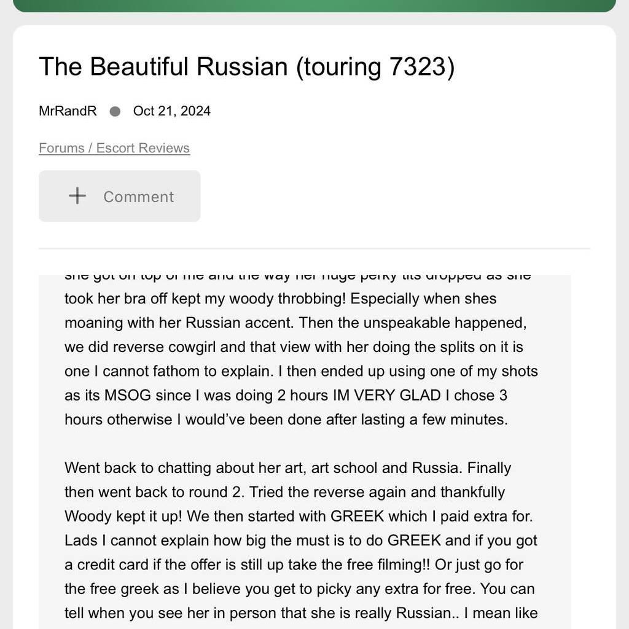Click the line starting one I cannot fathom

tap(301, 372)
